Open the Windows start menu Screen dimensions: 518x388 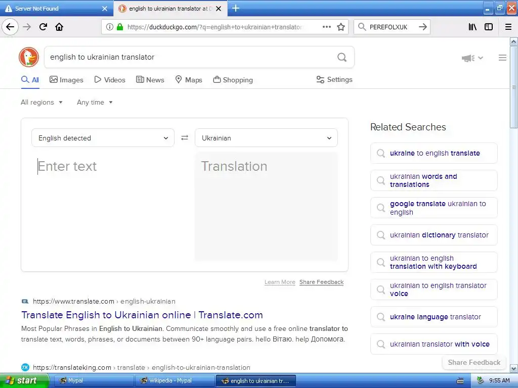[24, 381]
